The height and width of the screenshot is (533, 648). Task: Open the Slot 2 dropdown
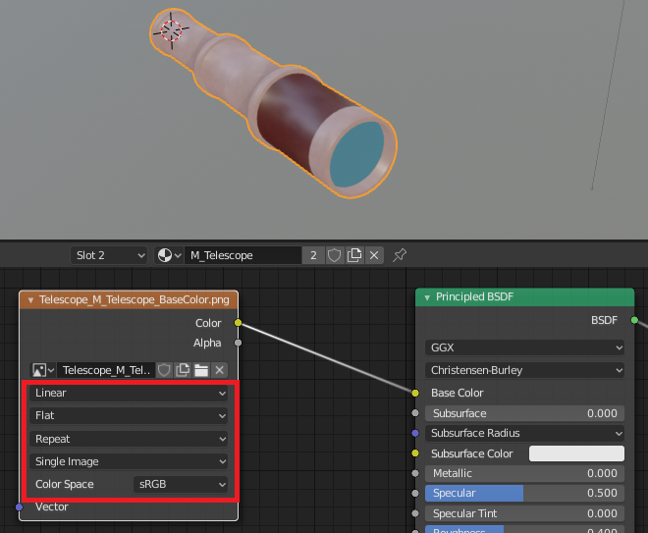pos(109,255)
